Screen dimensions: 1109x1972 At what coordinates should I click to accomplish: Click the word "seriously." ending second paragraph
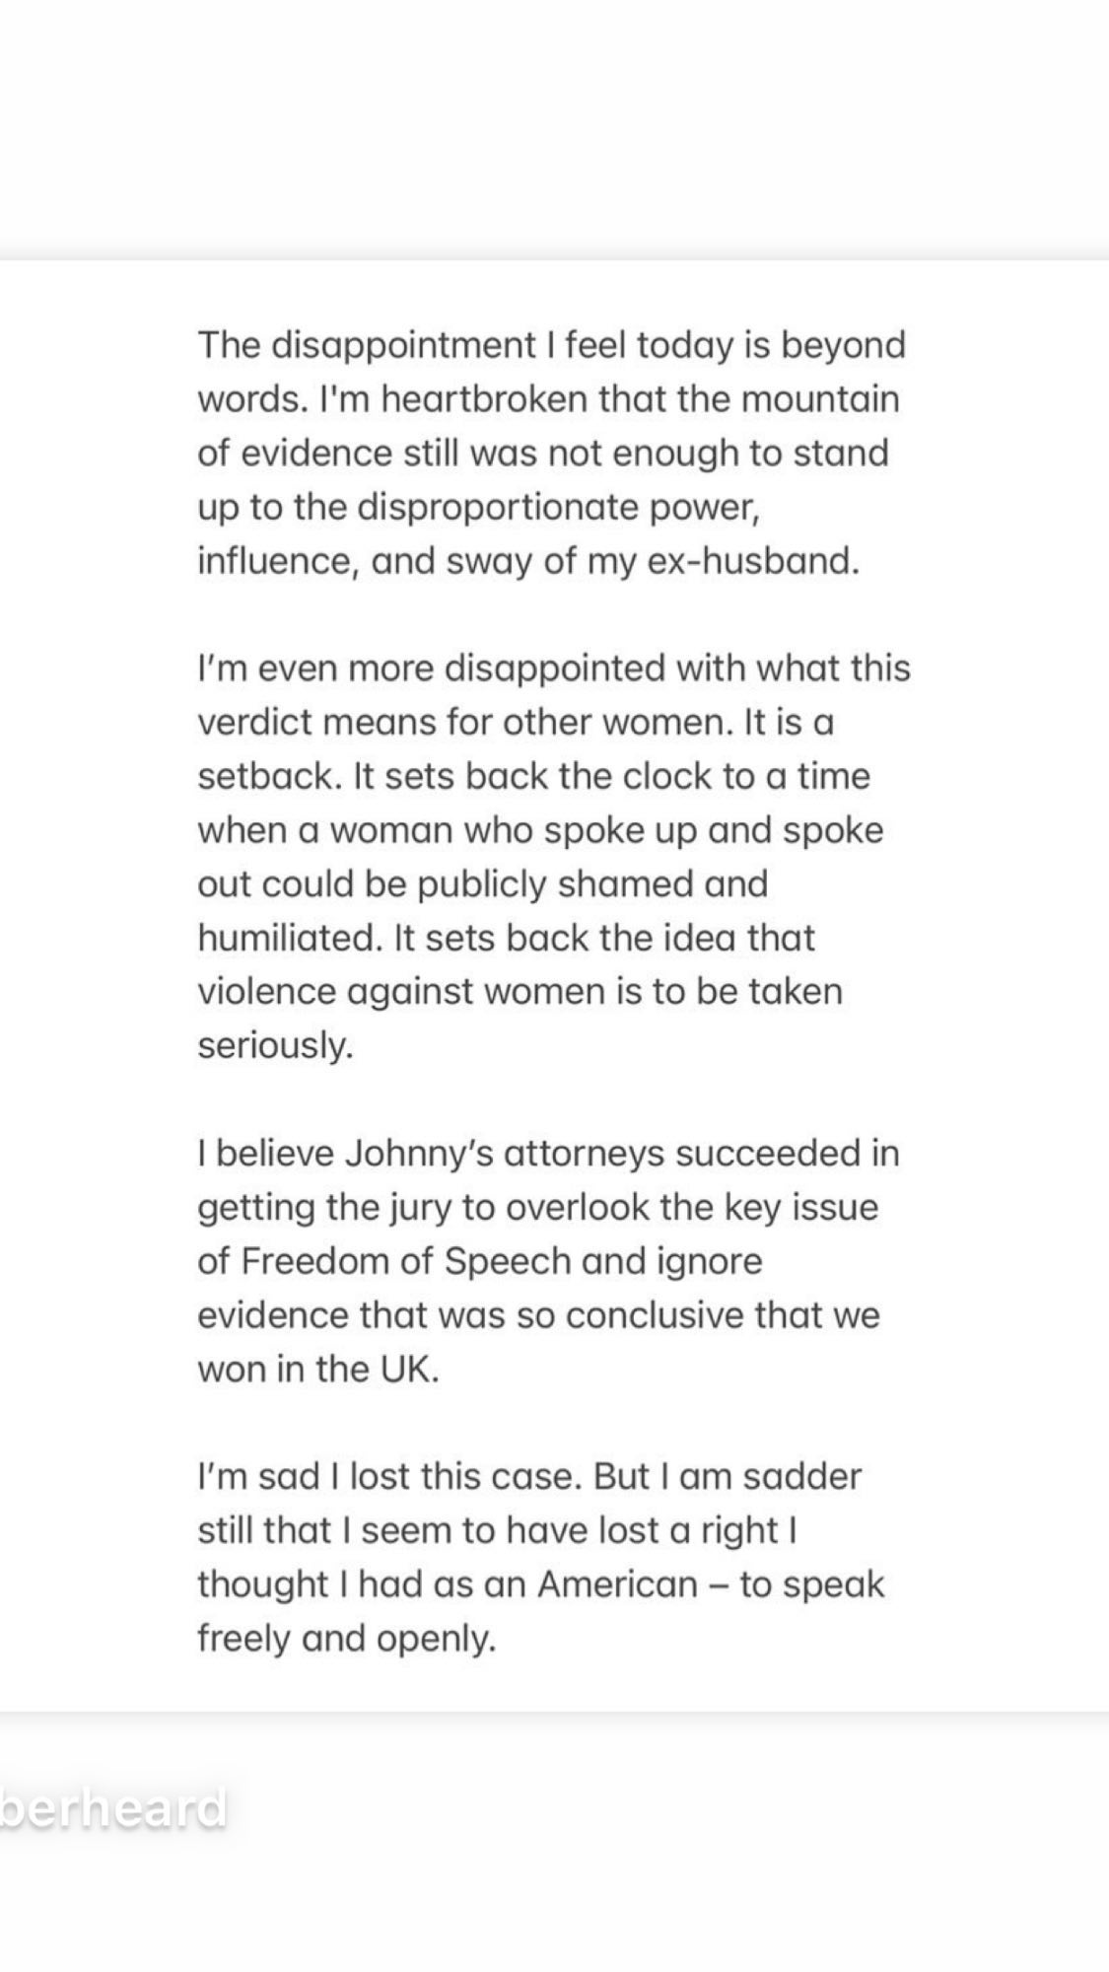coord(275,1044)
